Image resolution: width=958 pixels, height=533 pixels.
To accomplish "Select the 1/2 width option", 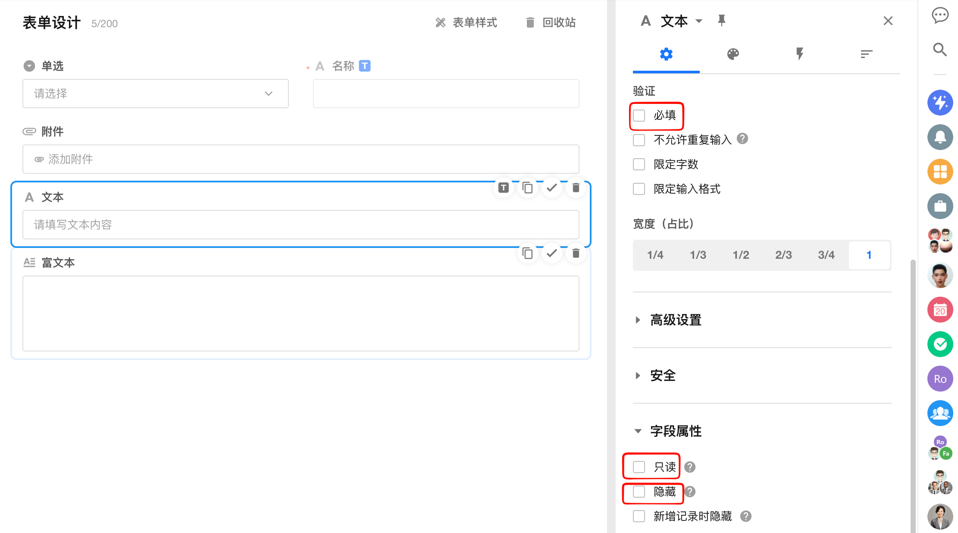I will tap(741, 255).
